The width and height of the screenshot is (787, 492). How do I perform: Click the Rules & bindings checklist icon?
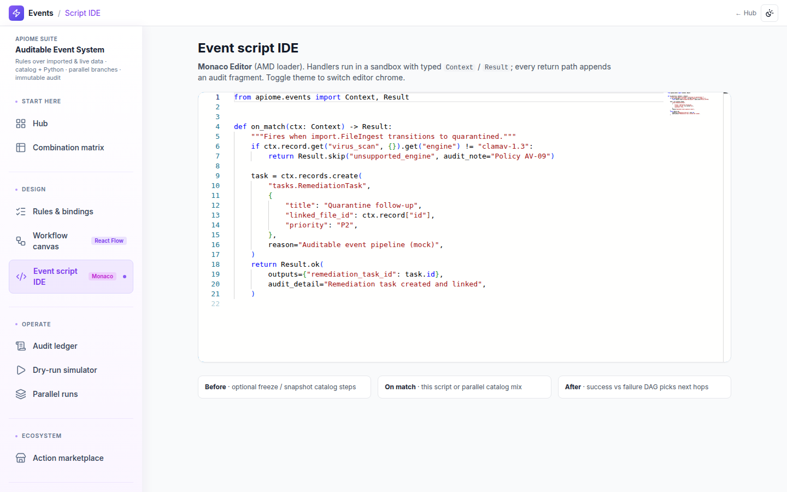pos(21,212)
